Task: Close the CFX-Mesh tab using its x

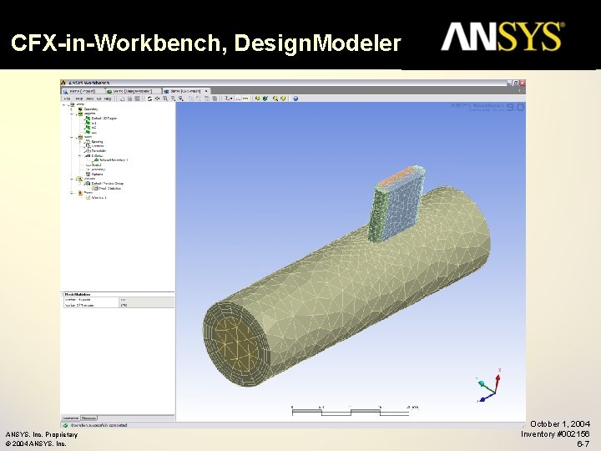Action: [206, 91]
